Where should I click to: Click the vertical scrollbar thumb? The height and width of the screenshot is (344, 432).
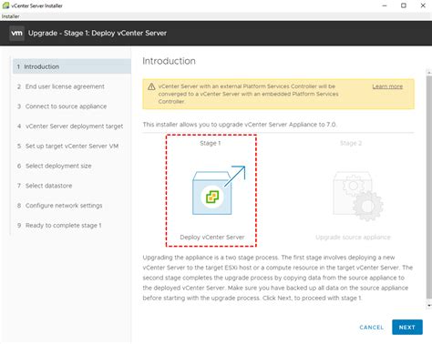[x=429, y=187]
